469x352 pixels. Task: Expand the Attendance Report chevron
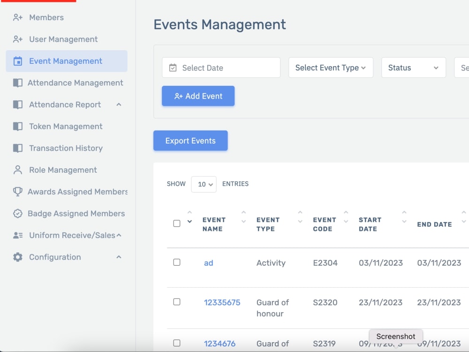tap(119, 105)
